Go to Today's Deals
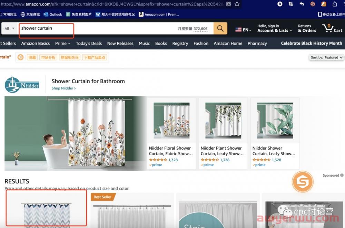This screenshot has height=228, width=345. click(89, 44)
